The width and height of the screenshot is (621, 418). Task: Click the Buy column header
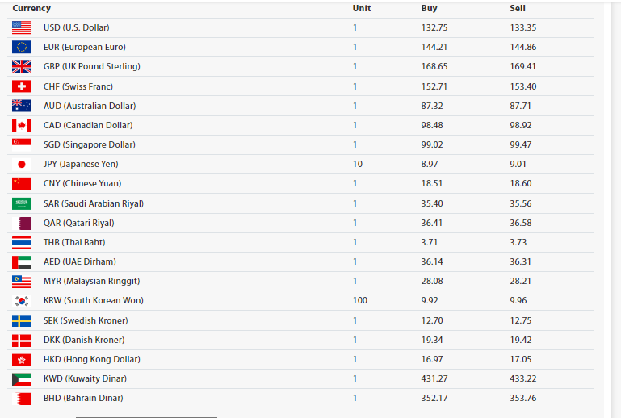click(x=430, y=8)
